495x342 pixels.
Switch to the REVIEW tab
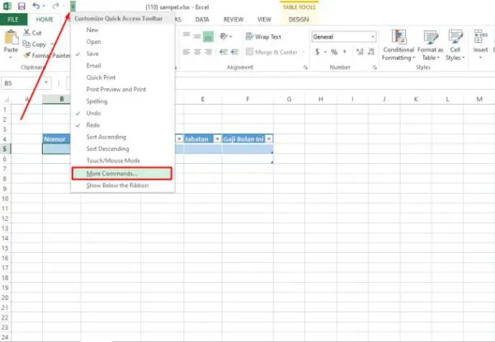[x=233, y=20]
